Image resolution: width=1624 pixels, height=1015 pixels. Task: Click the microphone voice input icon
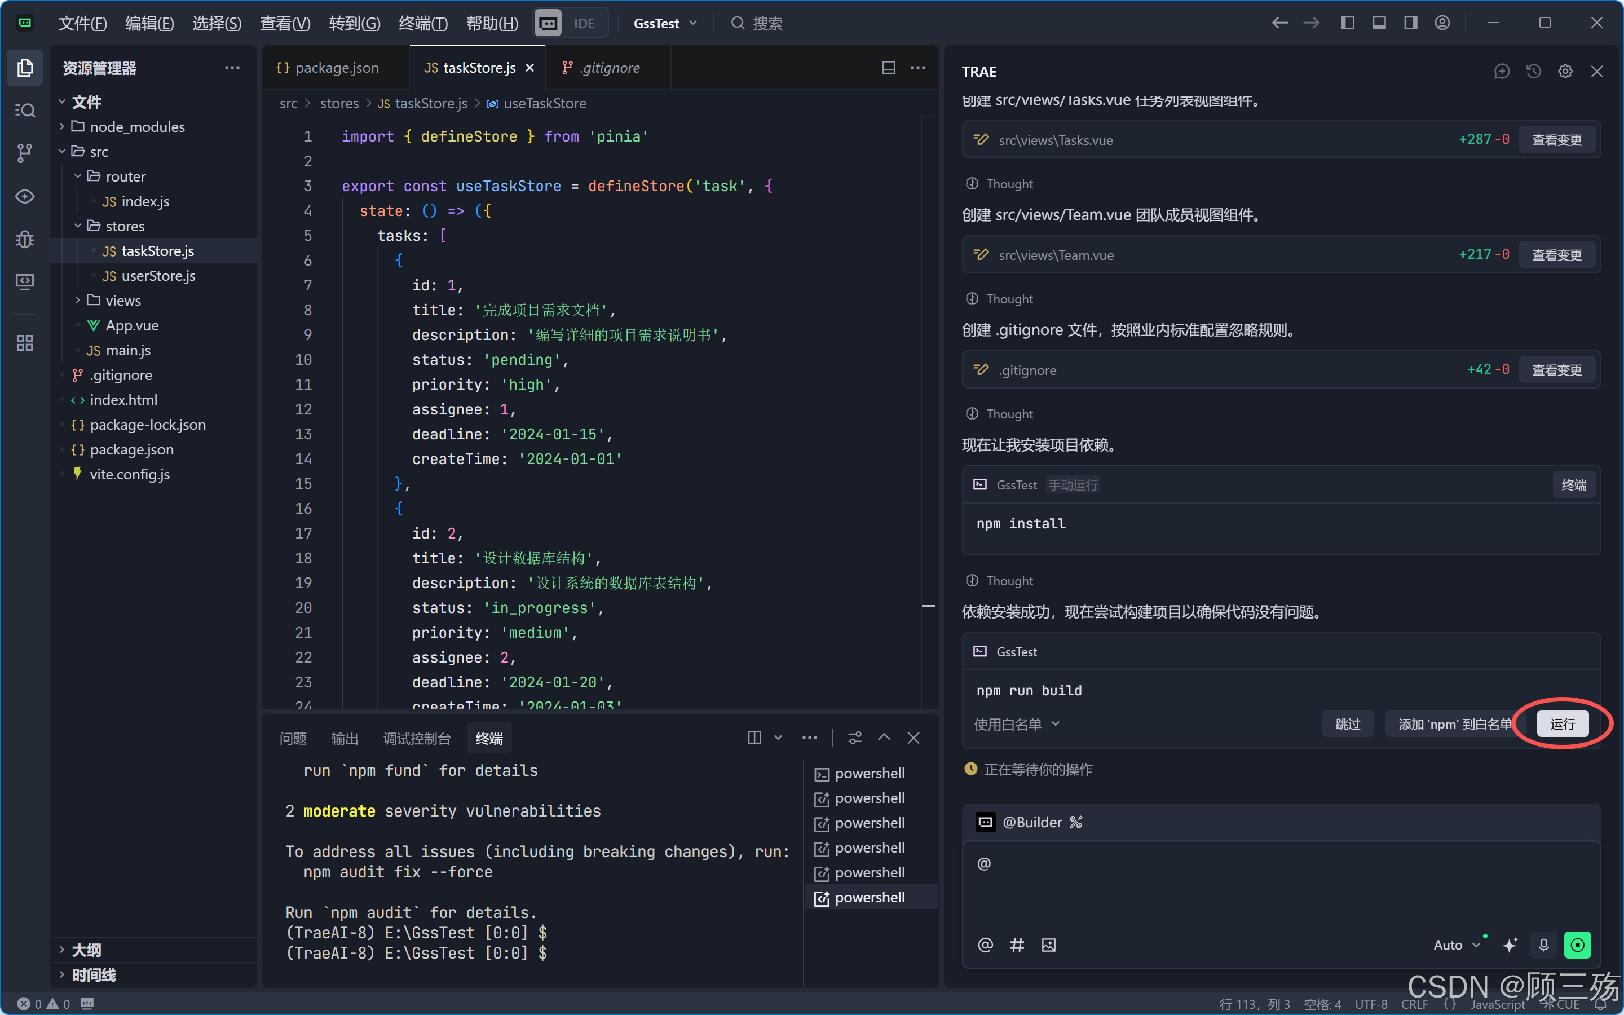click(x=1543, y=945)
